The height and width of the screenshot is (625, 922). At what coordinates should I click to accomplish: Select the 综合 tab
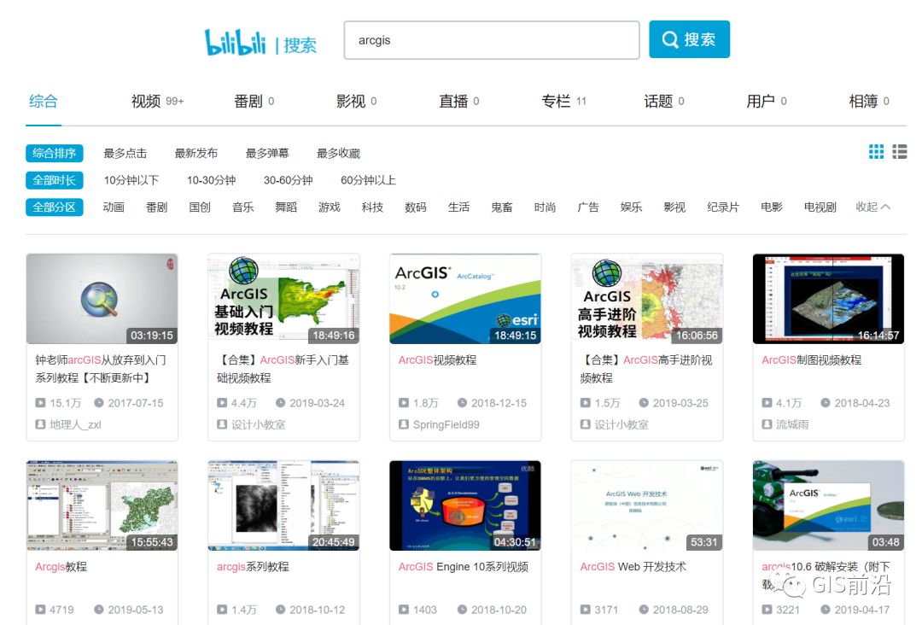click(x=44, y=101)
